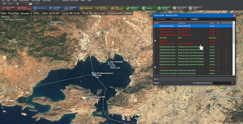Select the Aksaz Coastal Surveillance radar row
The width and height of the screenshot is (243, 124).
[x=193, y=35]
